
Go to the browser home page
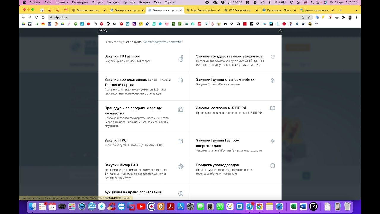[x=43, y=17]
